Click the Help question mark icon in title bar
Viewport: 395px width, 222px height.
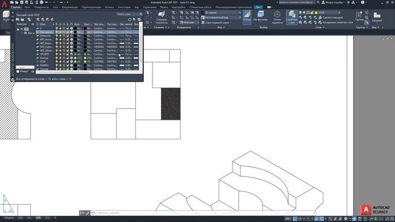[x=362, y=2]
